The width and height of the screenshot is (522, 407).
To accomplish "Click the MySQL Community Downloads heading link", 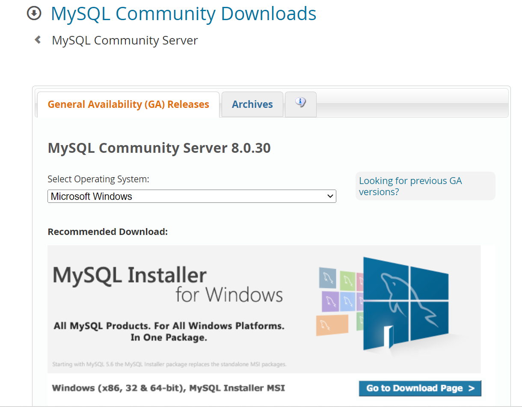I will pos(184,14).
